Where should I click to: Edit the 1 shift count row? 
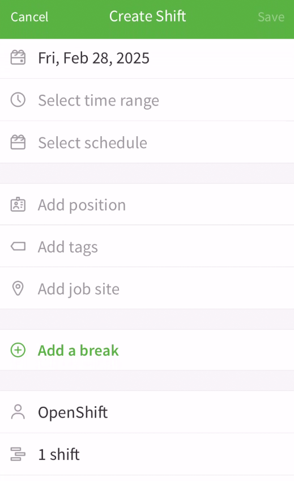point(147,454)
